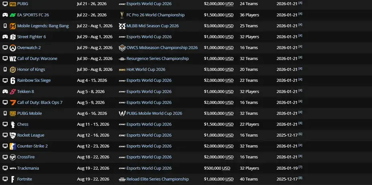Open the PUBG game link
Viewport: 372px width, 185px height.
(x=22, y=4)
